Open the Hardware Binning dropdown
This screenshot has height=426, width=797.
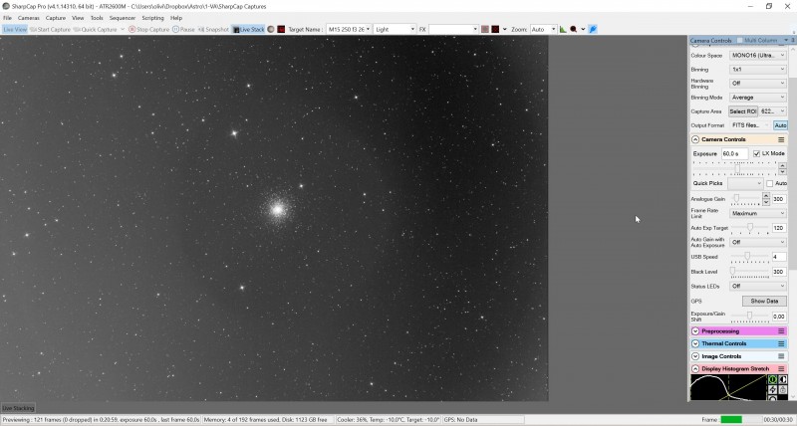pos(758,84)
